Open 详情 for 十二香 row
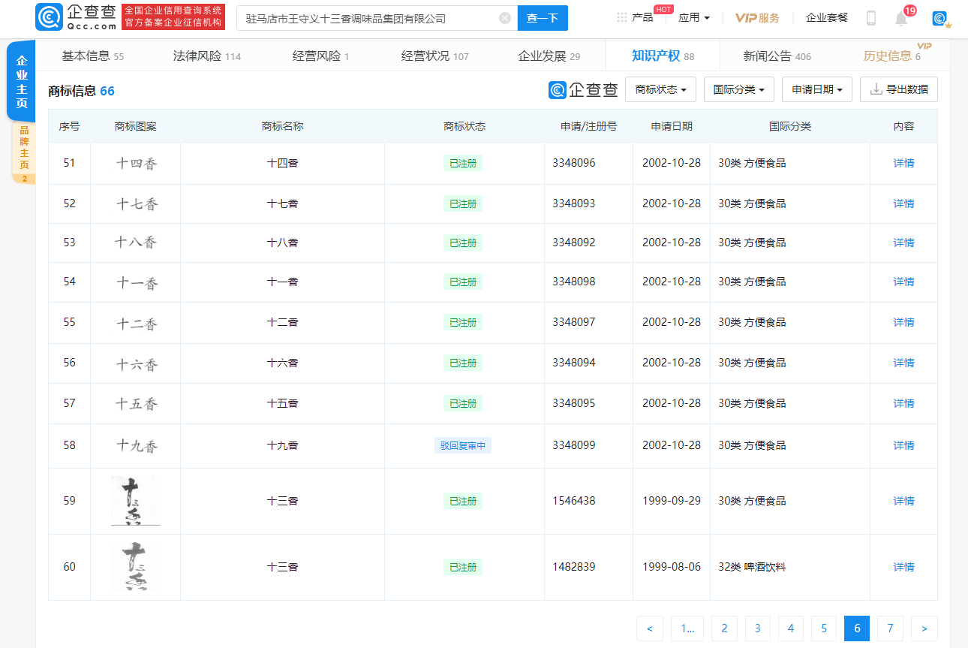The image size is (968, 648). (904, 322)
